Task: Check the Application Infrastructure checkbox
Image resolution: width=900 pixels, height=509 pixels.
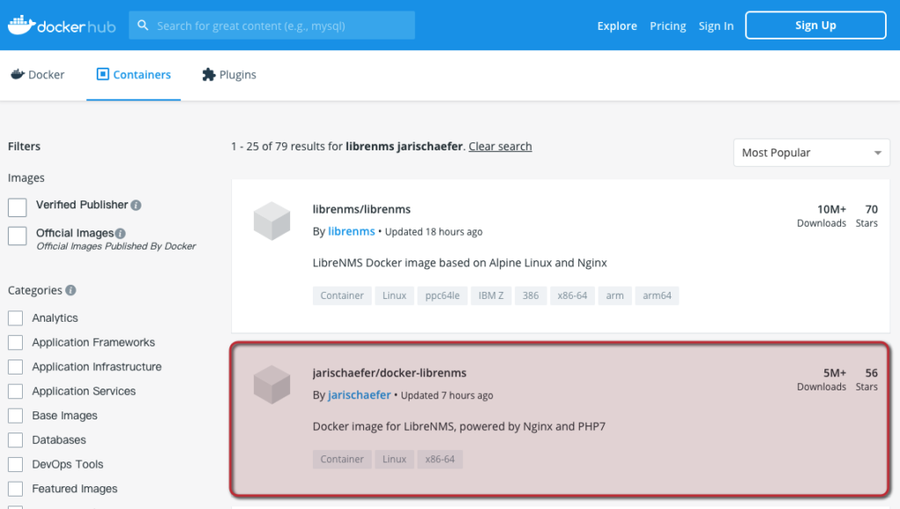Action: point(16,367)
